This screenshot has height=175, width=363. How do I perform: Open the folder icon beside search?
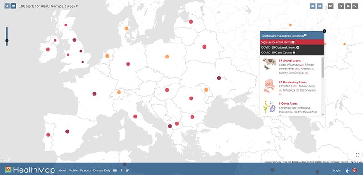pos(14,6)
